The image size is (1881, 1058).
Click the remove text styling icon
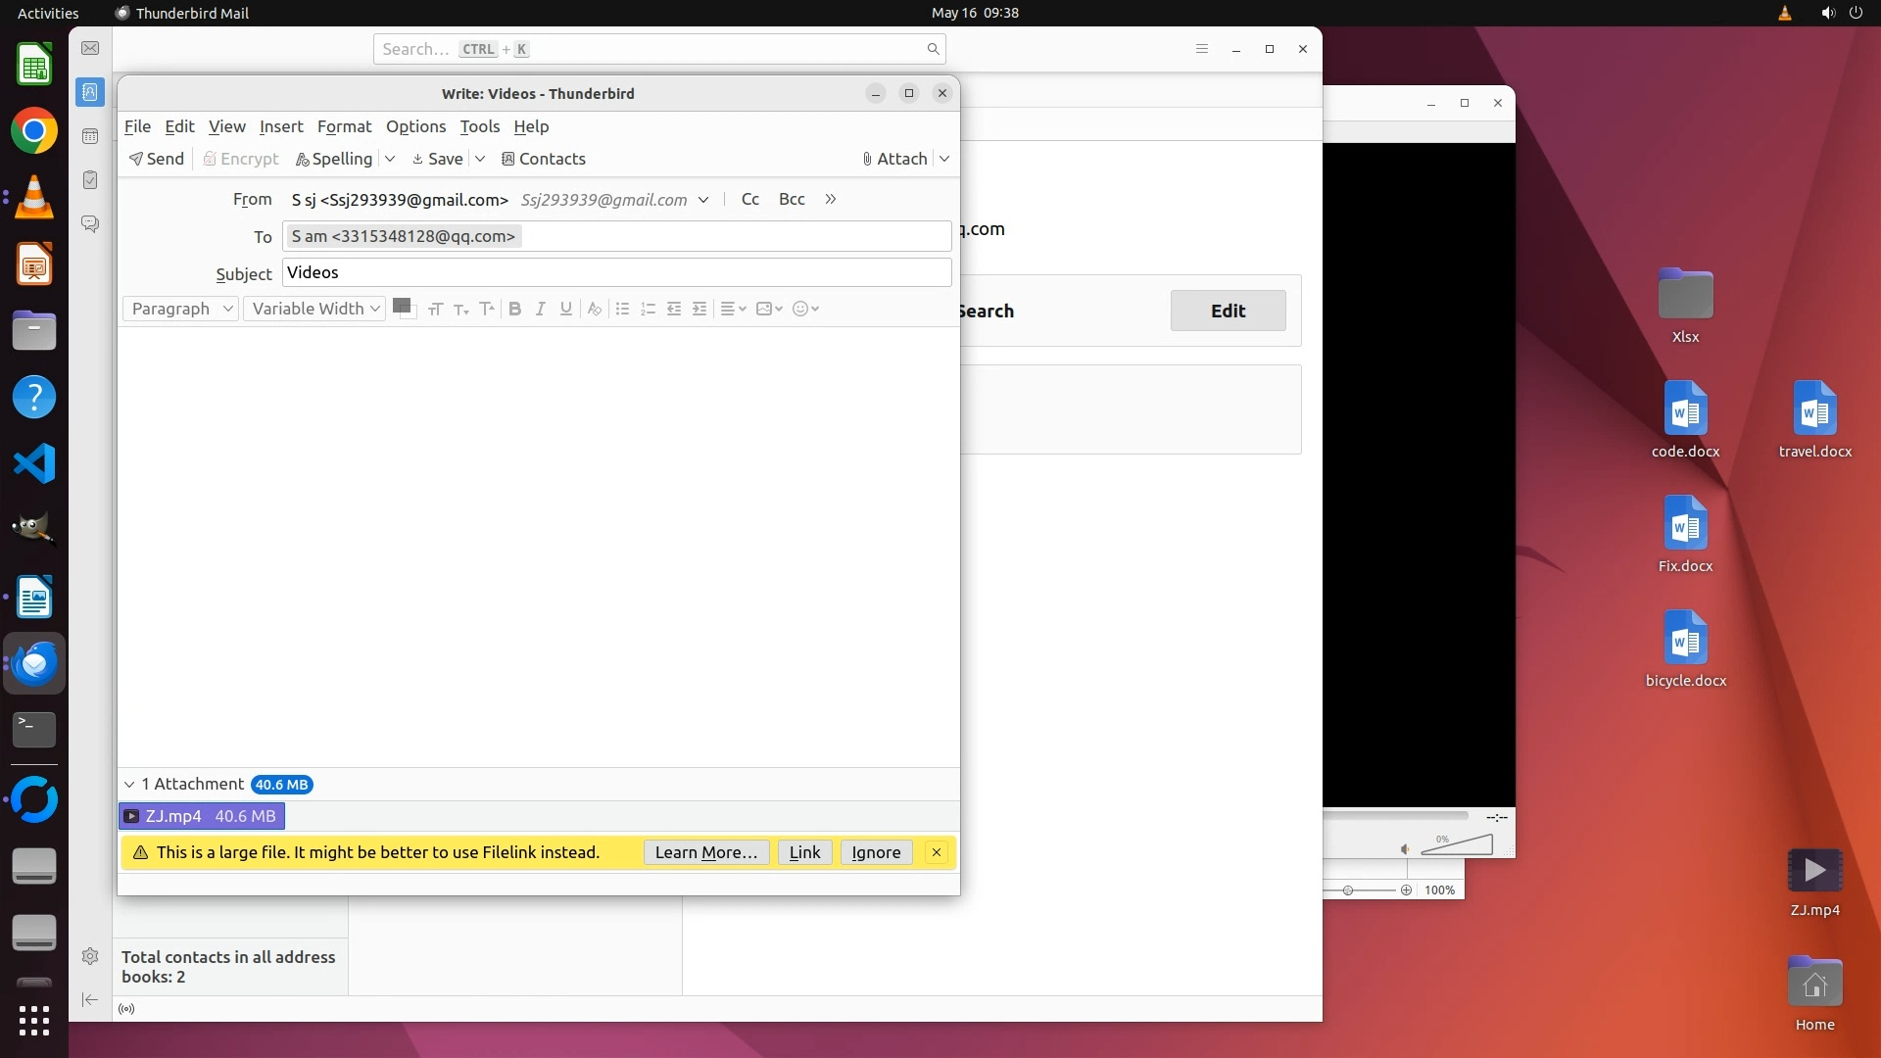[594, 309]
